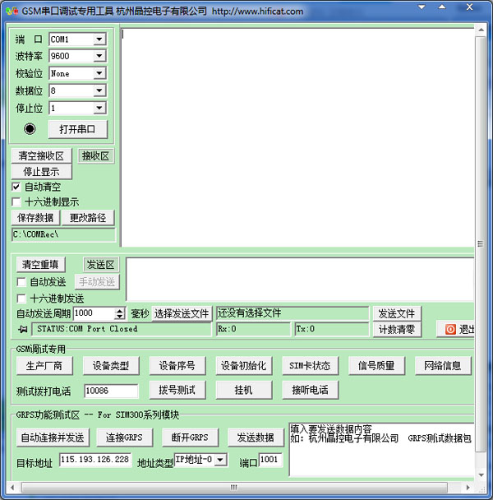Click the horizontal scrollbar thumb
This screenshot has width=493, height=500.
[234, 488]
